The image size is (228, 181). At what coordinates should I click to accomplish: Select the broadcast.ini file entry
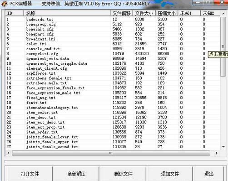113,39
